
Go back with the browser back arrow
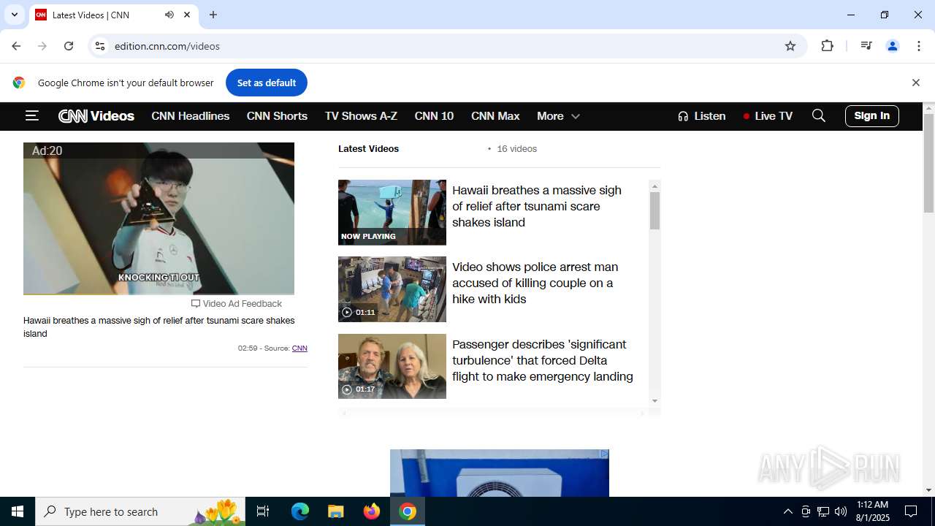tap(16, 46)
